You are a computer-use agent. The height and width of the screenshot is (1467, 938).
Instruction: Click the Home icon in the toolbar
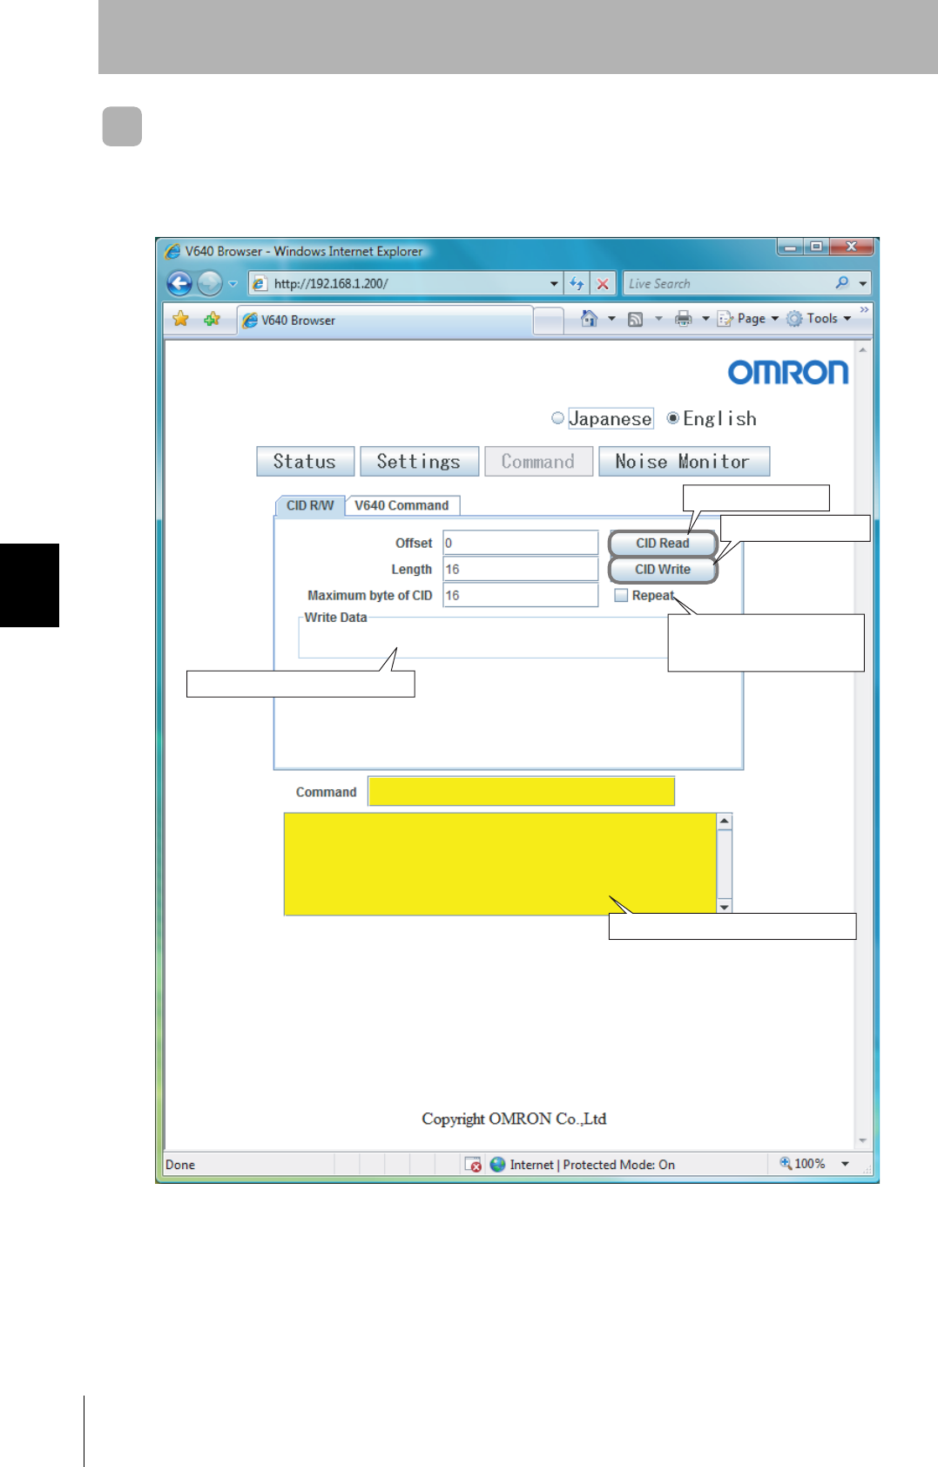click(x=590, y=319)
